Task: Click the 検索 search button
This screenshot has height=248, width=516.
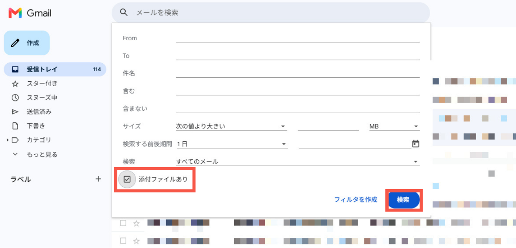Action: click(403, 200)
